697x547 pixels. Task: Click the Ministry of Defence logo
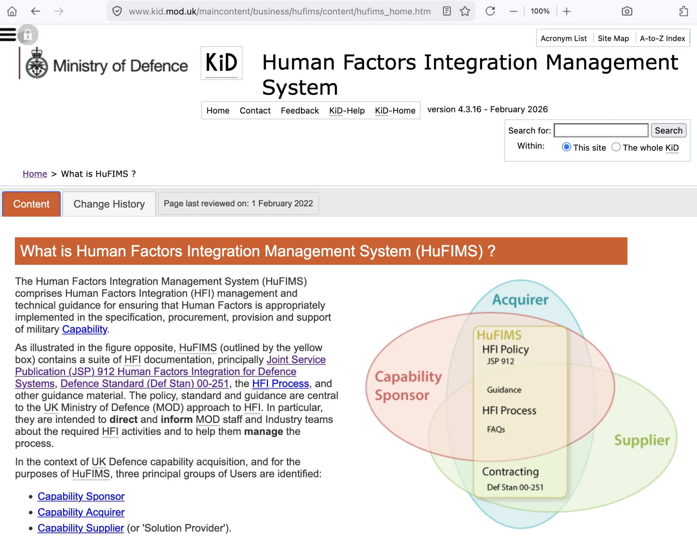pyautogui.click(x=104, y=64)
